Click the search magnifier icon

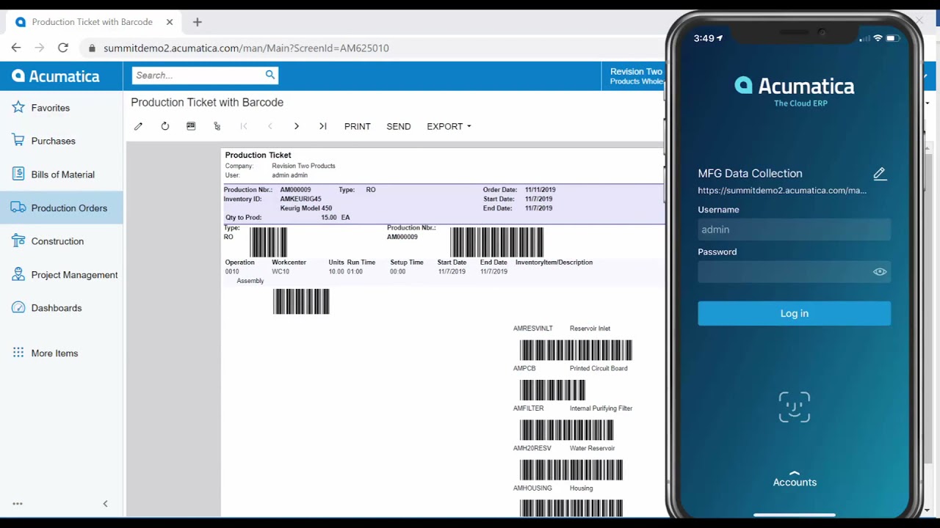pos(270,75)
